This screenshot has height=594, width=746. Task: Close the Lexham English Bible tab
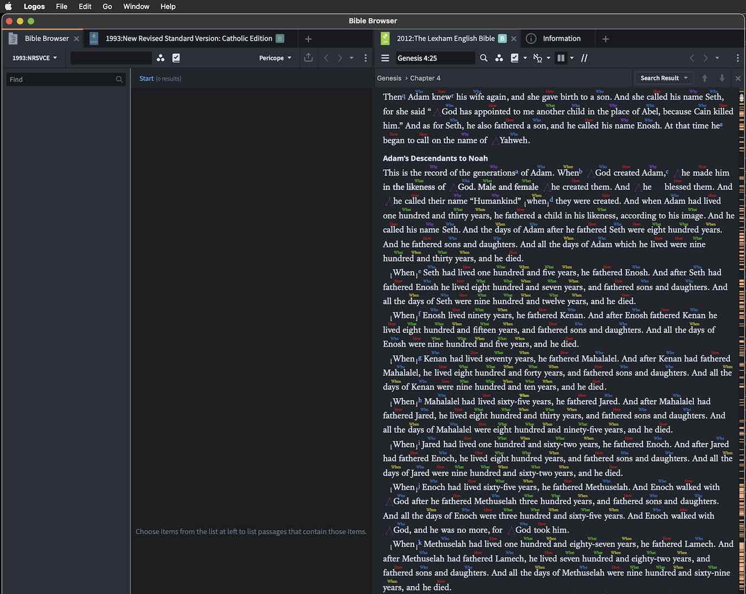pyautogui.click(x=514, y=38)
